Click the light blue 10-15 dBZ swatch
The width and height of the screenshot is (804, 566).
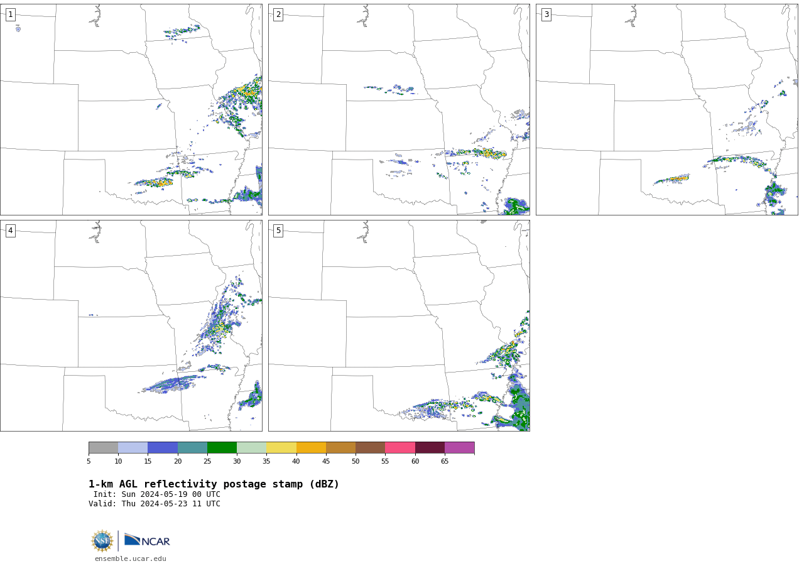coord(133,447)
